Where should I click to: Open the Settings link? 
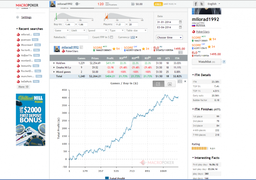coord(26,17)
